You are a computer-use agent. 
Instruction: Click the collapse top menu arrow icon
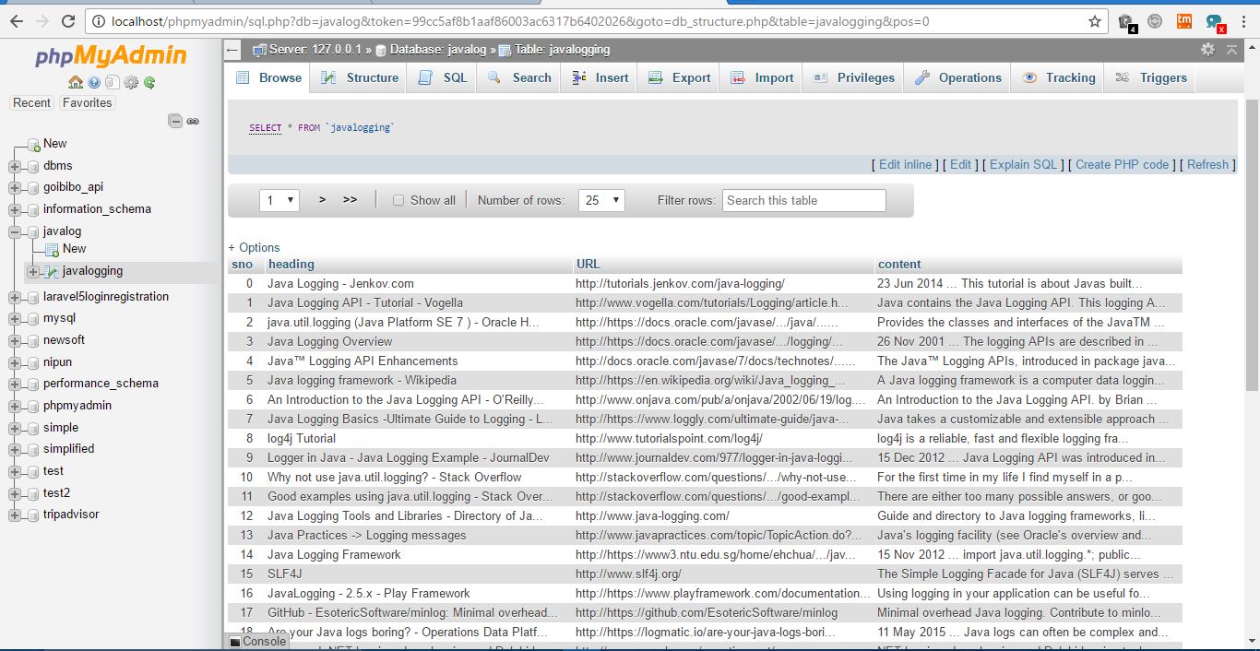(1231, 49)
